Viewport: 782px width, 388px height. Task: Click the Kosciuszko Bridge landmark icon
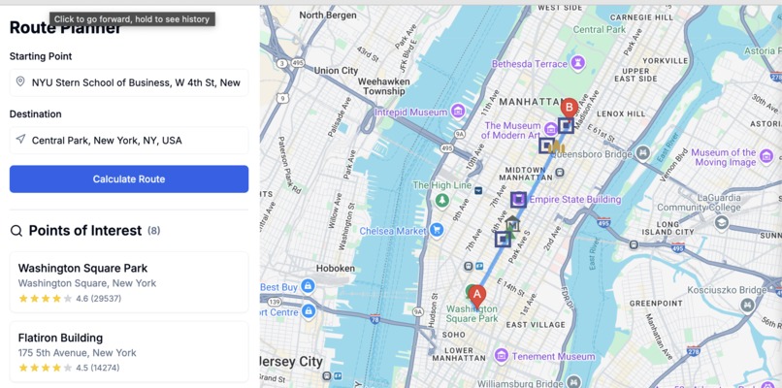coord(747,305)
